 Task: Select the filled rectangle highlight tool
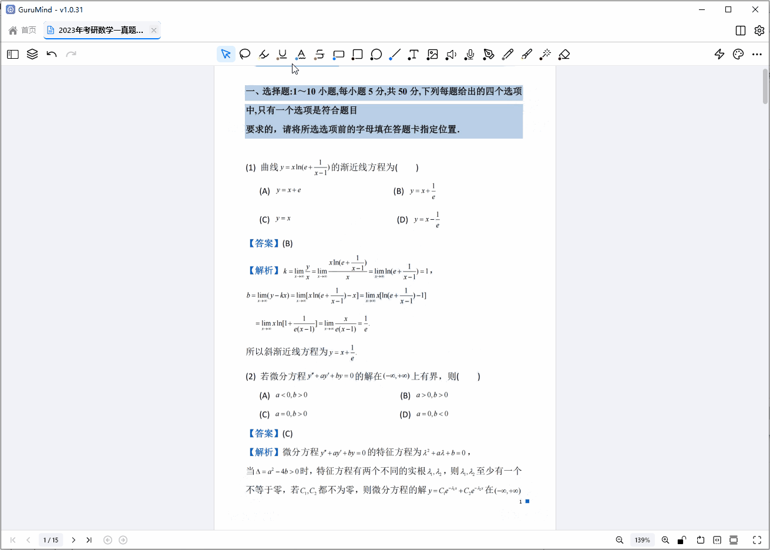pos(338,54)
